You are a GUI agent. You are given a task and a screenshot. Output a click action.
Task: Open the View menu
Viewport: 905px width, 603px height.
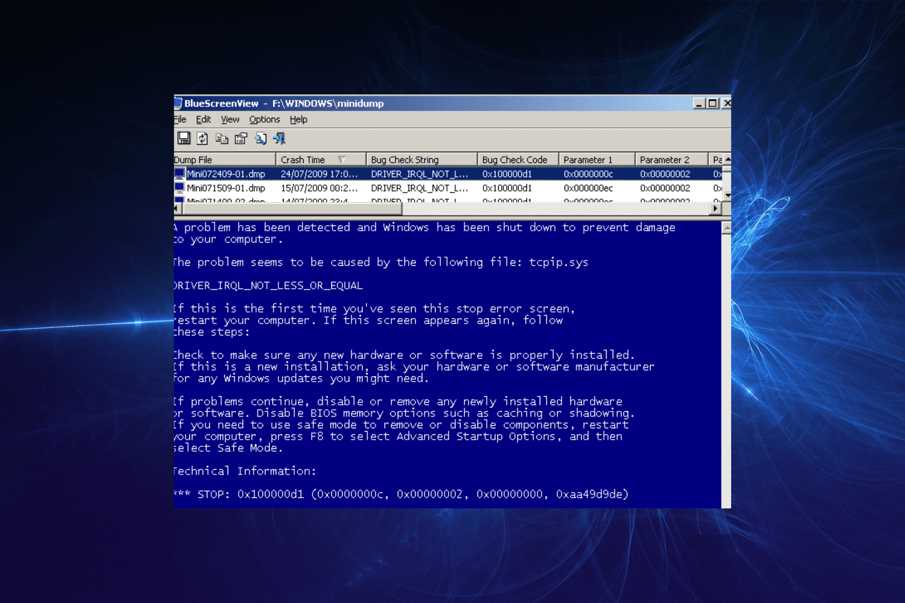click(230, 120)
